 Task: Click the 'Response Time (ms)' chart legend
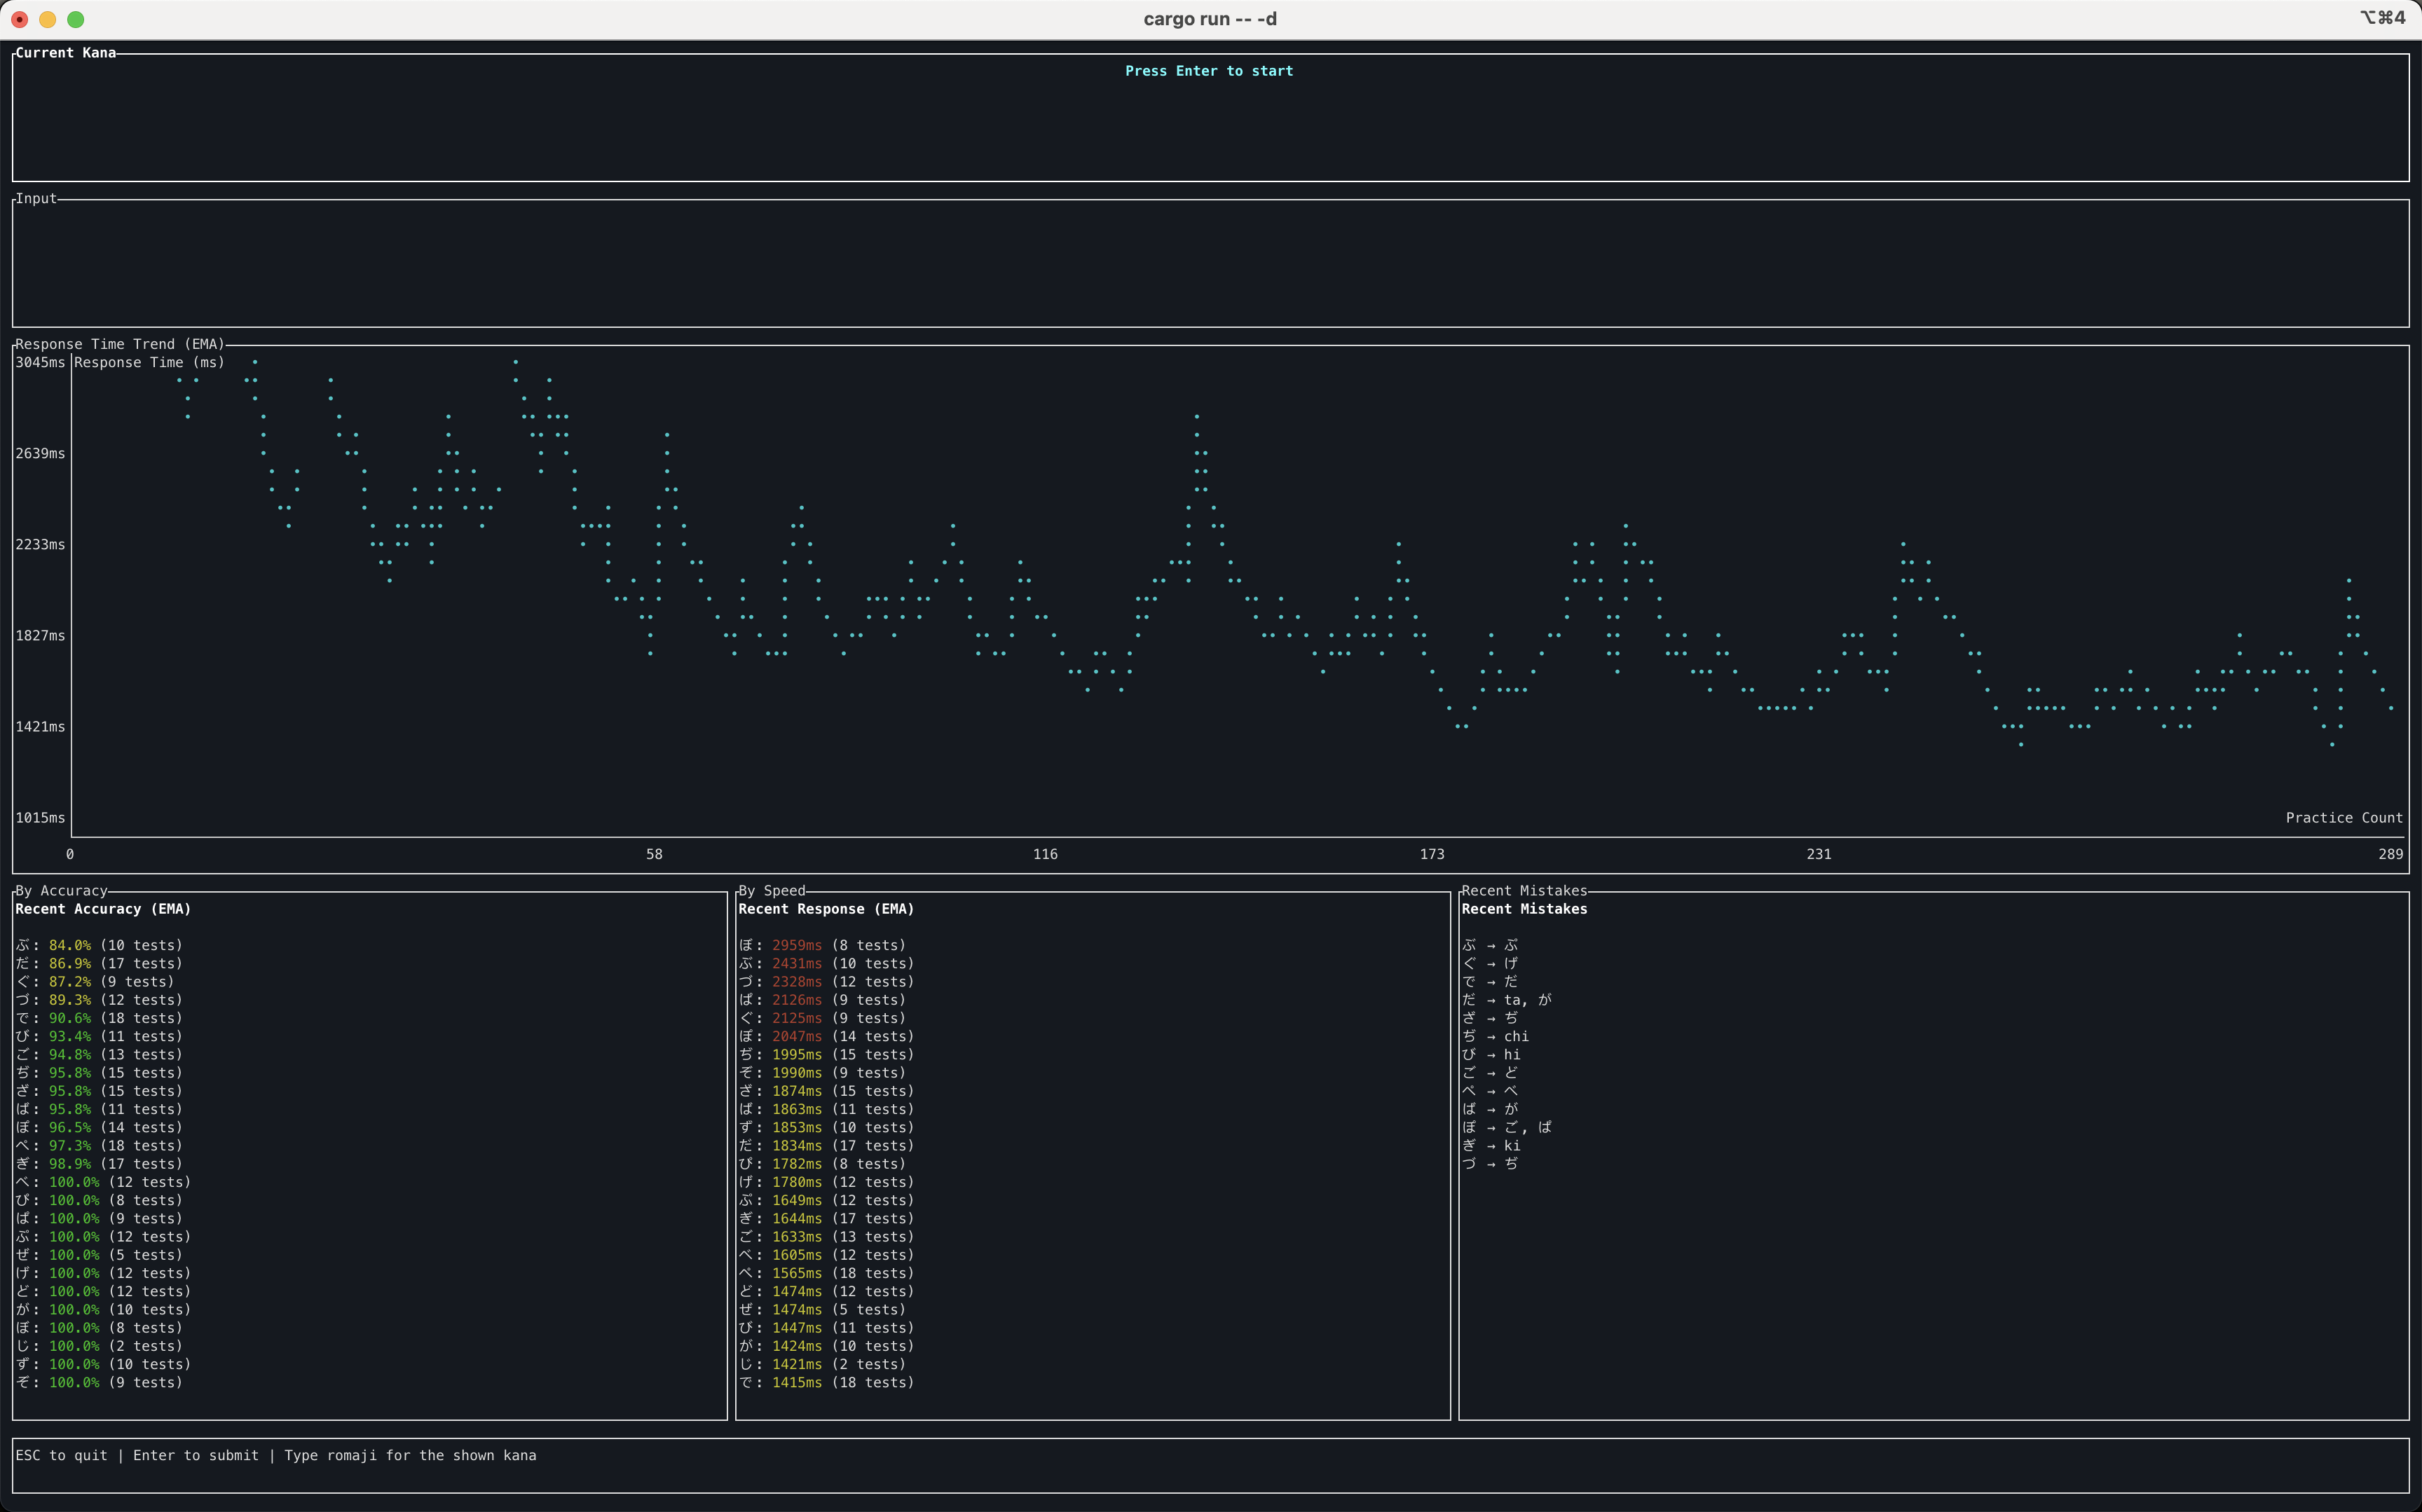pos(149,362)
